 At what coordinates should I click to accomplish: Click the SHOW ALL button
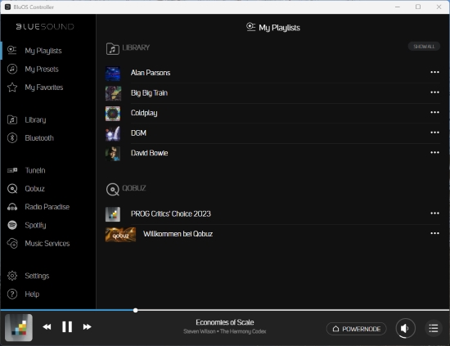(x=424, y=47)
